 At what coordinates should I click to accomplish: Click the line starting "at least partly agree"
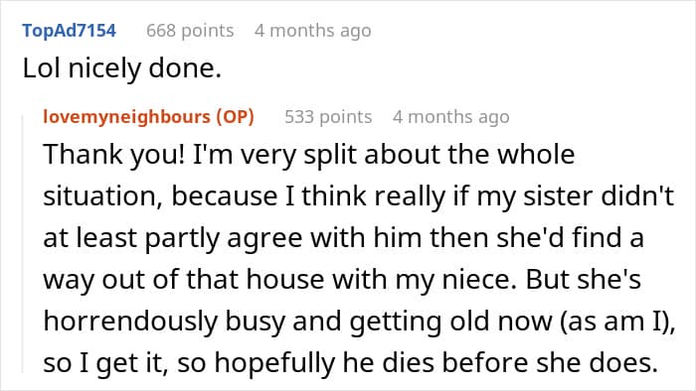(x=343, y=238)
